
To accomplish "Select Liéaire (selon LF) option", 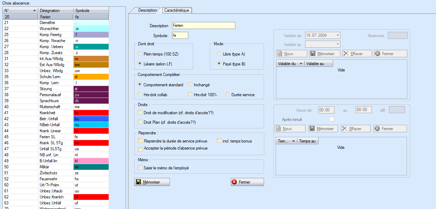I will (140, 64).
